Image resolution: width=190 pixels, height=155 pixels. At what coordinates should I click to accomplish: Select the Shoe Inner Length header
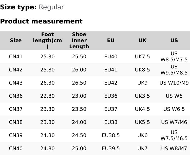pyautogui.click(x=79, y=40)
